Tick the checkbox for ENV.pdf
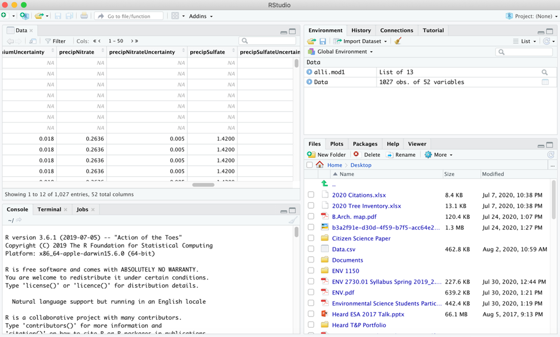The height and width of the screenshot is (337, 560). 311,293
